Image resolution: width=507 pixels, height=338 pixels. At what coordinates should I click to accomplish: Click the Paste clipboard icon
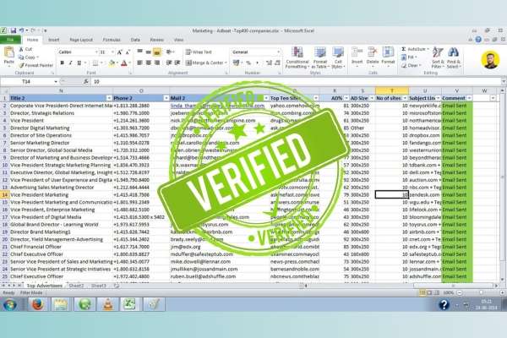click(x=9, y=52)
